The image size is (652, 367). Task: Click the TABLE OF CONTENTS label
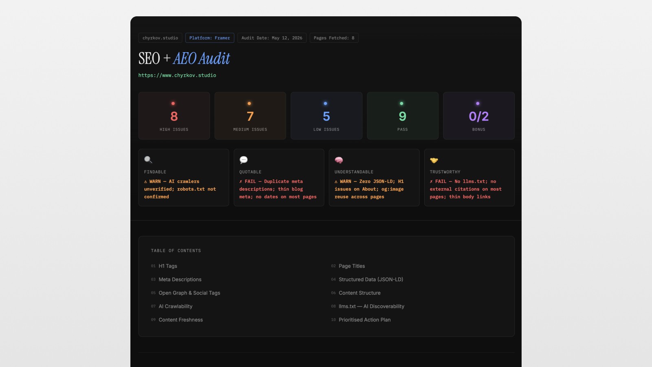tap(176, 251)
